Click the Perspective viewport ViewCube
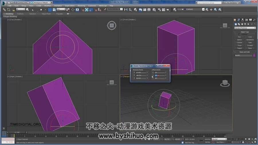 (x=225, y=83)
